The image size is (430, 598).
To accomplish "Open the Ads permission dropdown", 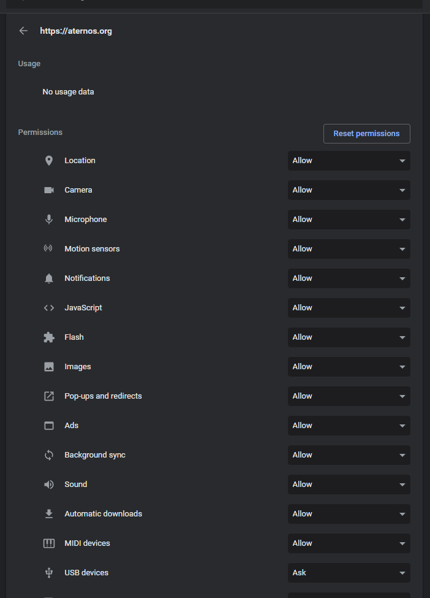I will (349, 426).
